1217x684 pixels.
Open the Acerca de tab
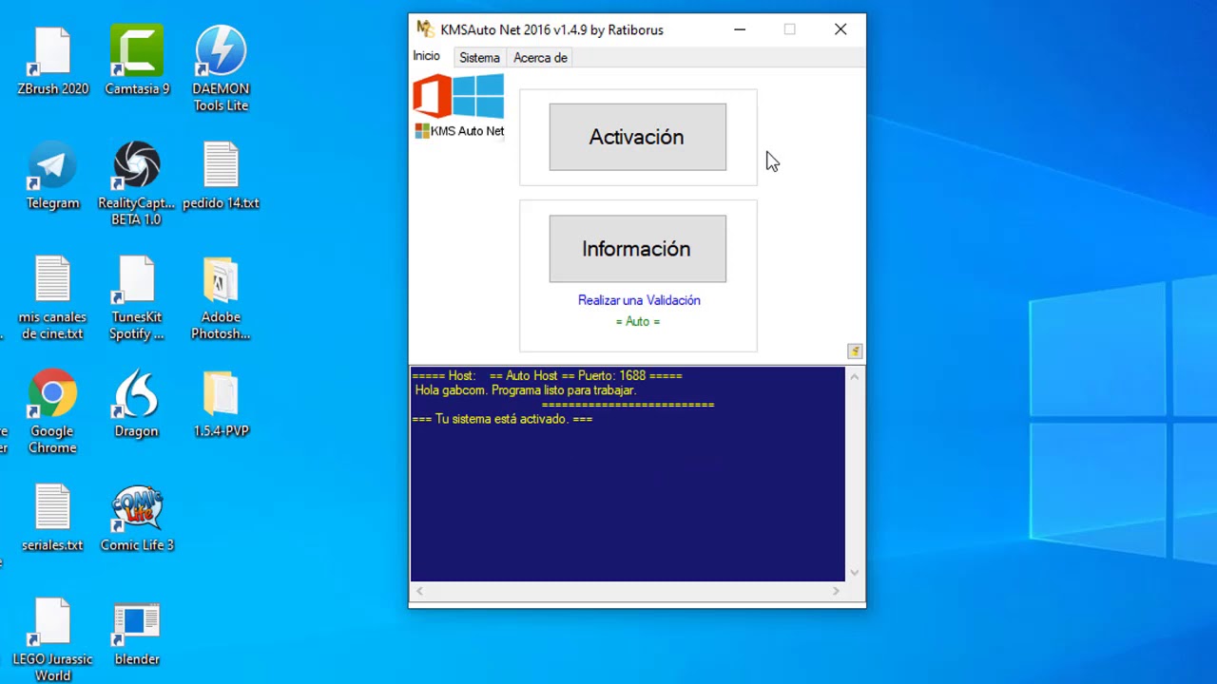pyautogui.click(x=540, y=58)
